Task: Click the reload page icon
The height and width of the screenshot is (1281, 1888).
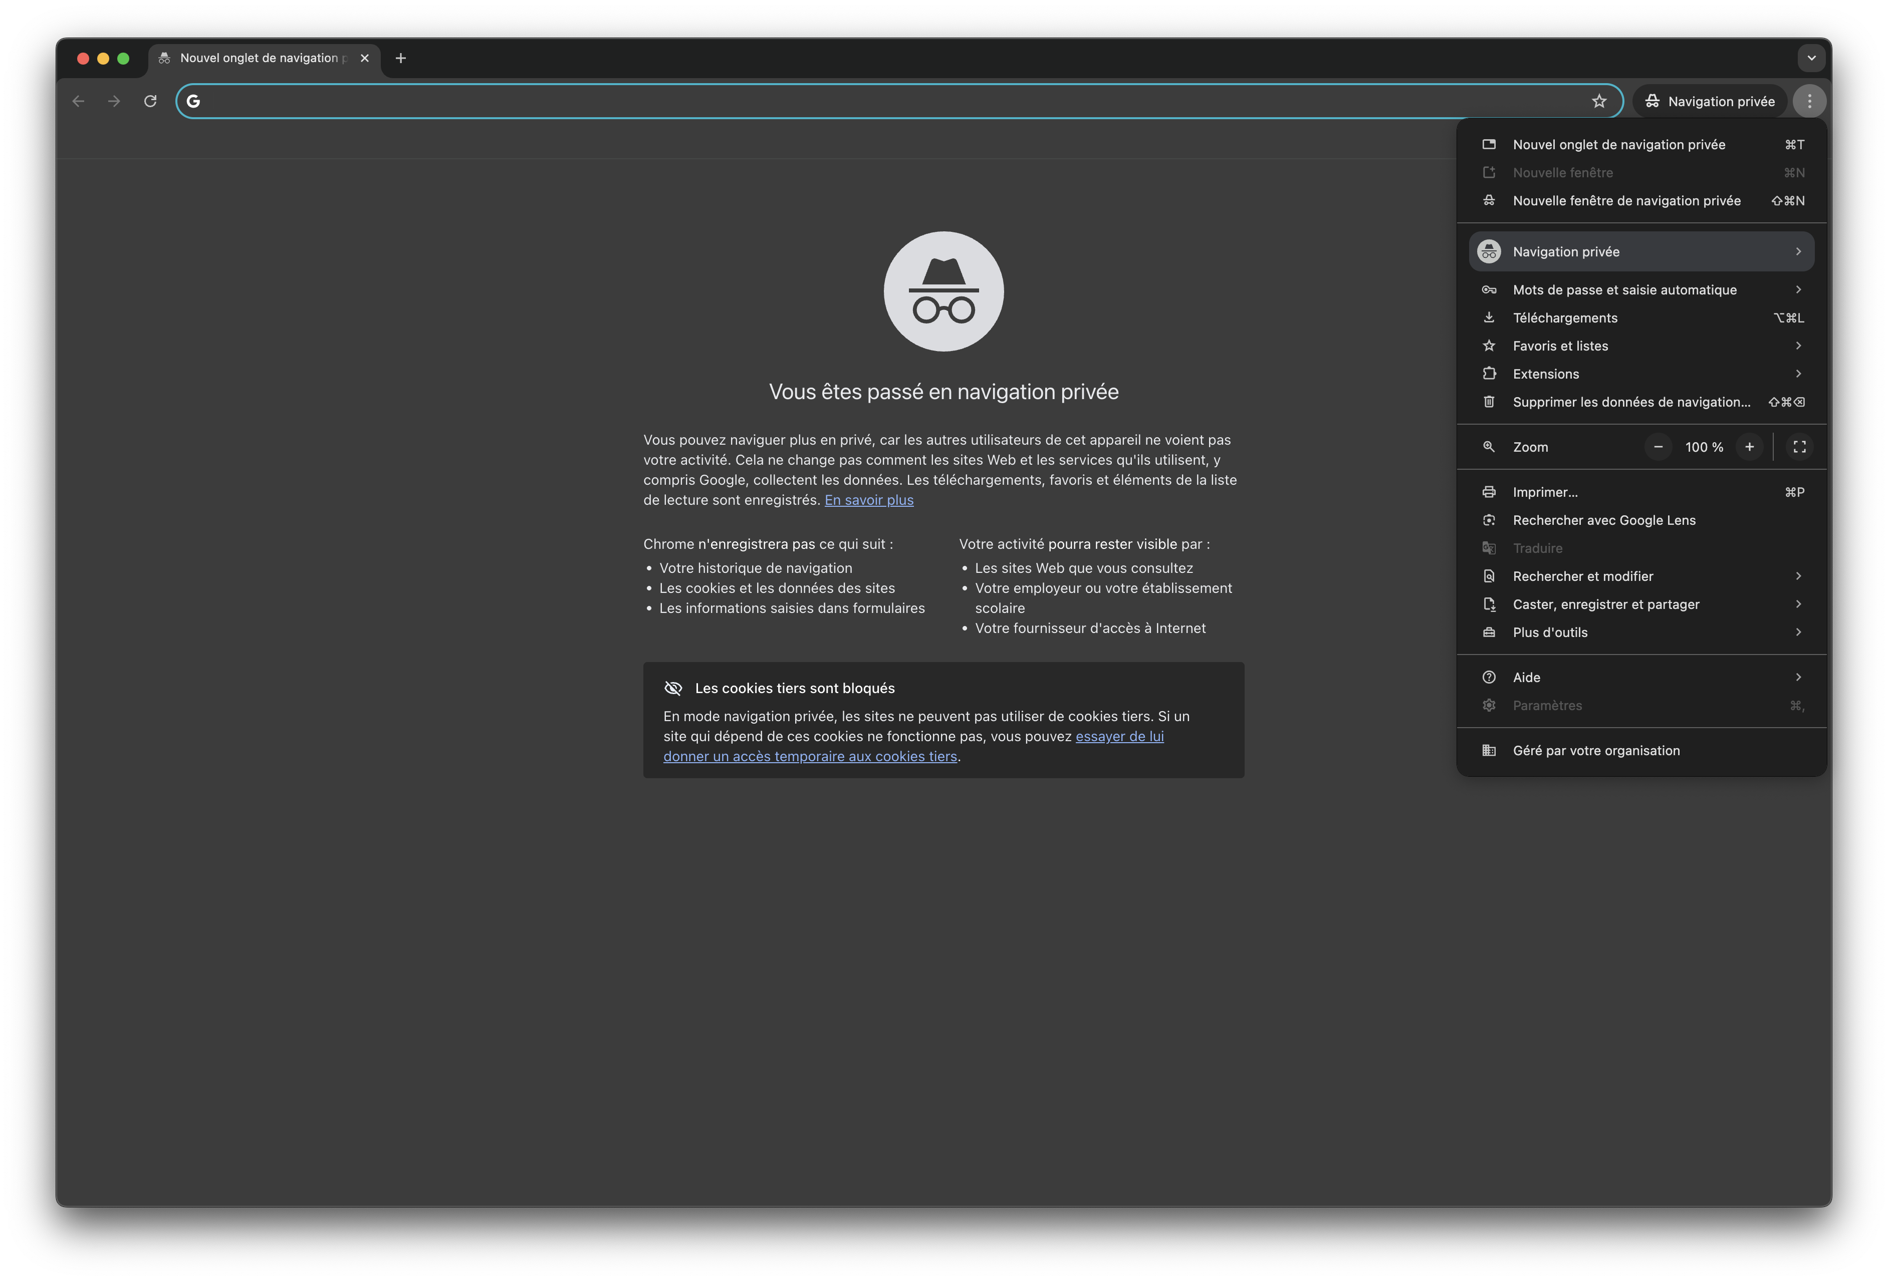Action: [150, 102]
